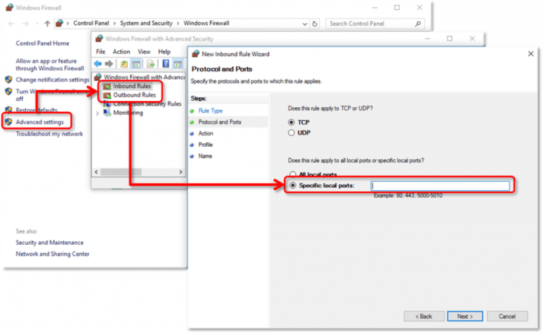The width and height of the screenshot is (548, 332).
Task: Open Change notification settings link
Action: [52, 79]
